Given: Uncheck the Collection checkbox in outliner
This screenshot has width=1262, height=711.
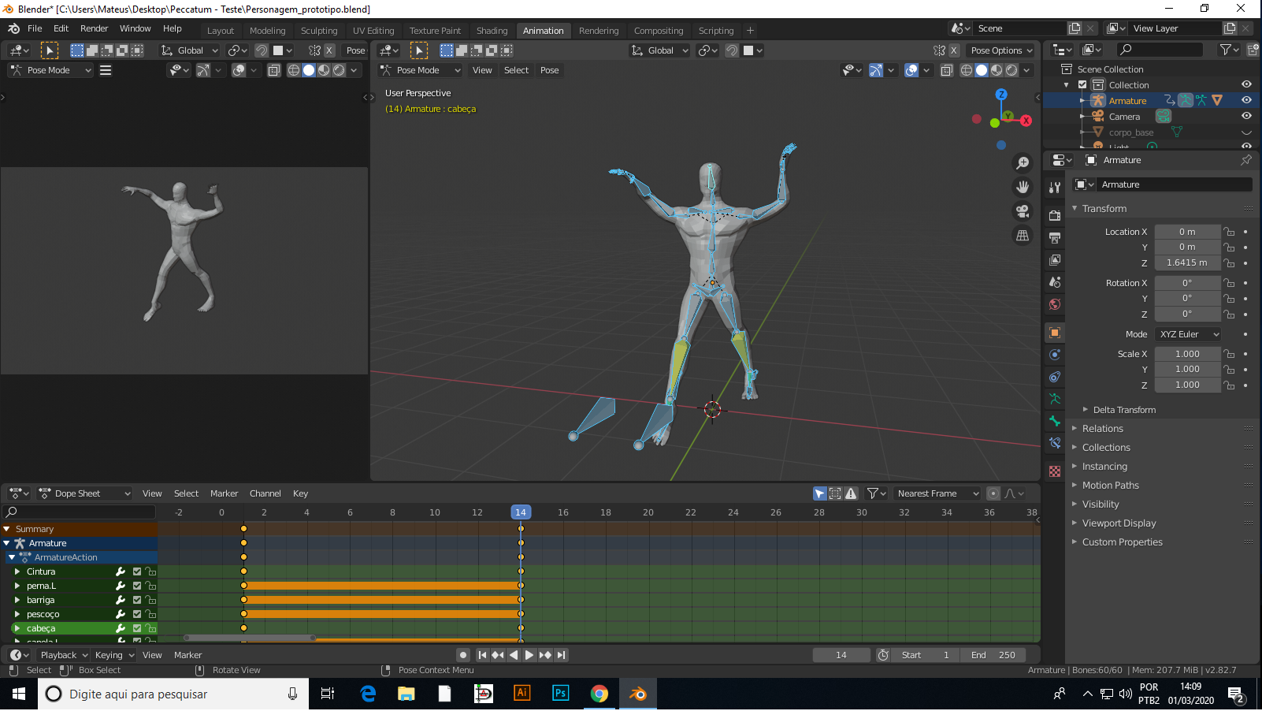Looking at the screenshot, I should (1082, 84).
